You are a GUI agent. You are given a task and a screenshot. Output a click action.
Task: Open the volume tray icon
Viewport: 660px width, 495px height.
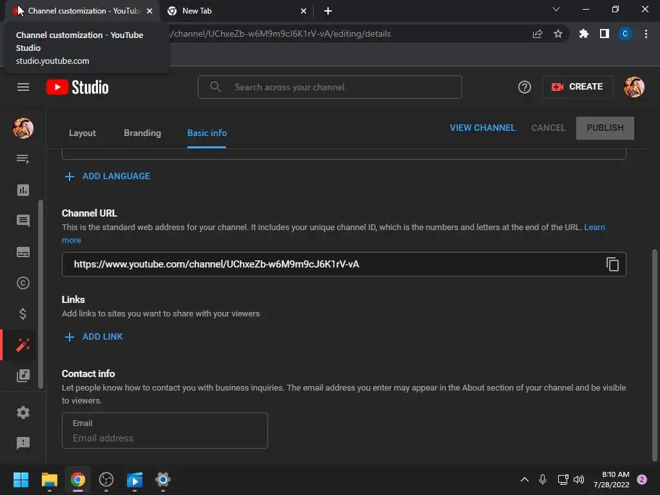(579, 480)
